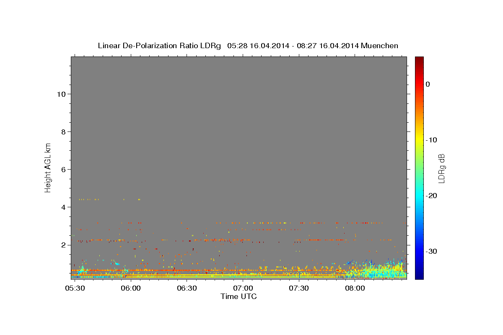Click the '06:00' time tick label
Image resolution: width=503 pixels, height=335 pixels.
tap(131, 288)
